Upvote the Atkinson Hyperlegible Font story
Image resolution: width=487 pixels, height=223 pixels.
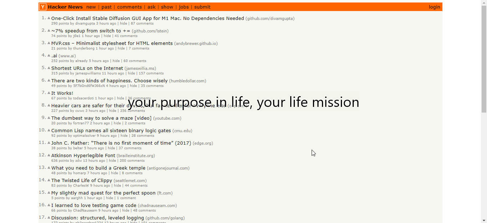(x=49, y=155)
